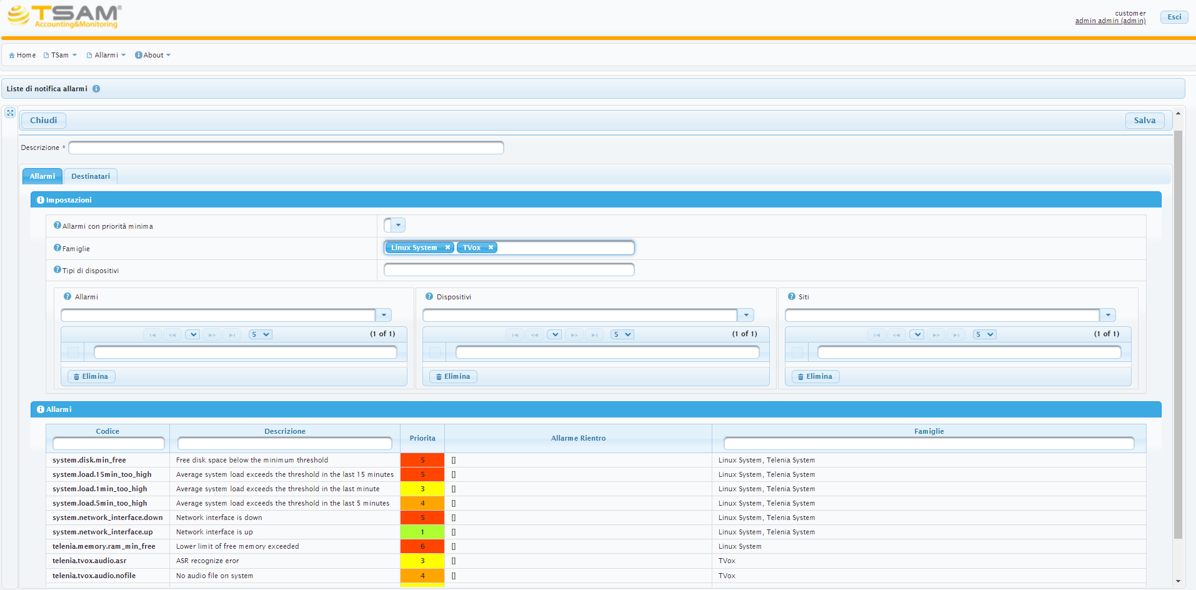Image resolution: width=1196 pixels, height=590 pixels.
Task: Click the Salva button
Action: point(1145,120)
